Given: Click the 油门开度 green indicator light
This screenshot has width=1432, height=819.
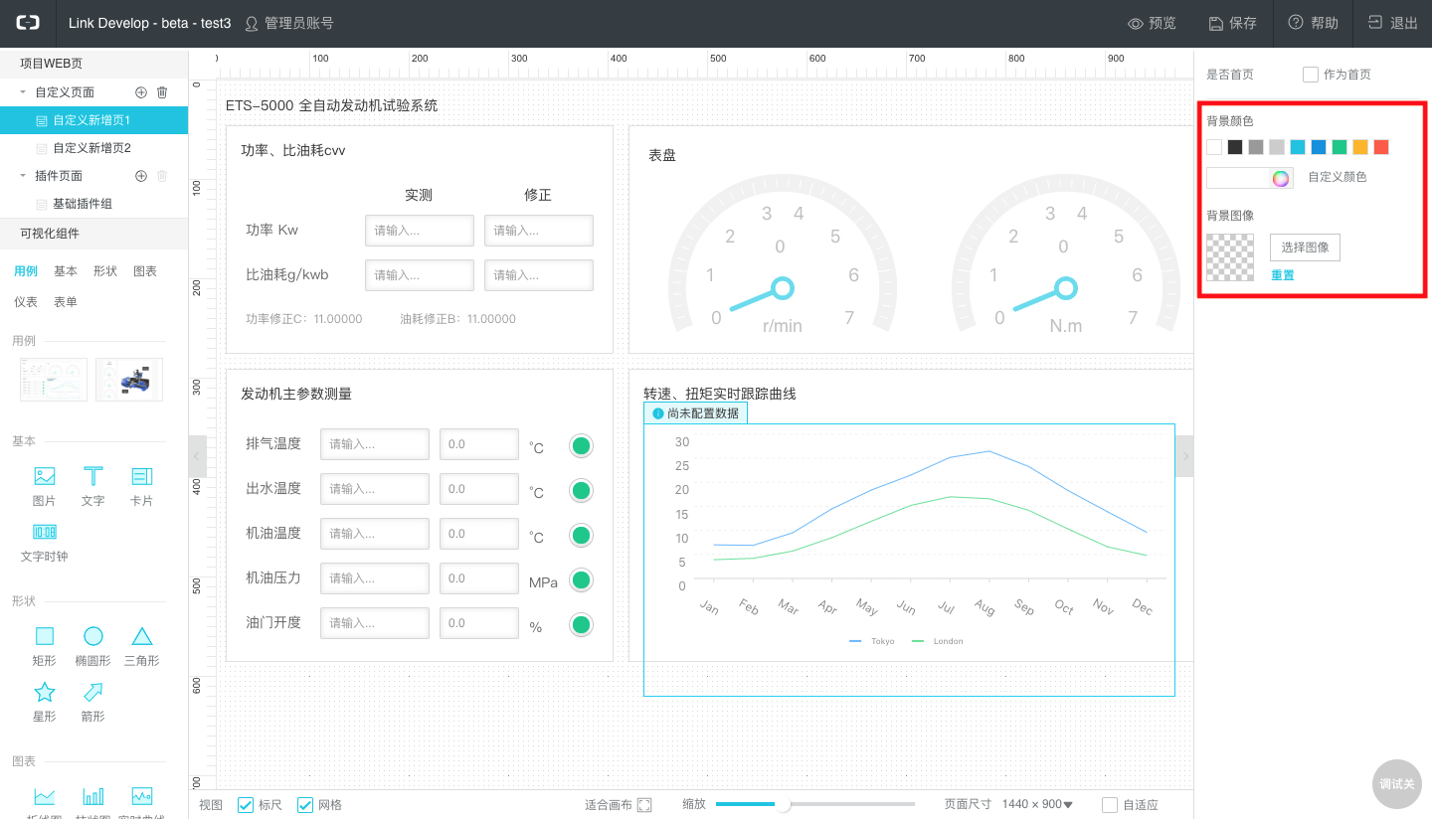Looking at the screenshot, I should (582, 625).
